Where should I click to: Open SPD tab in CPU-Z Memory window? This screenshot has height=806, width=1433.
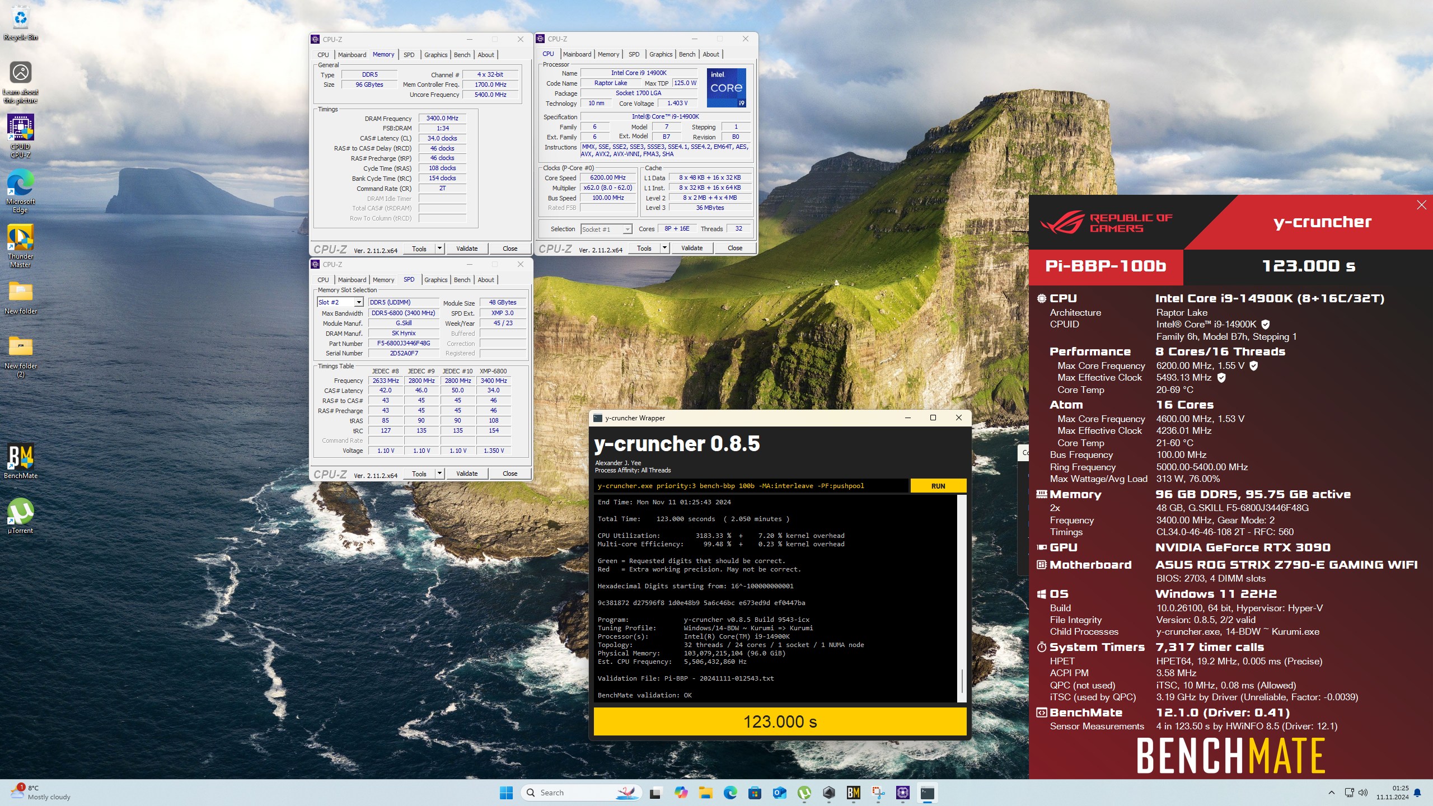point(409,55)
